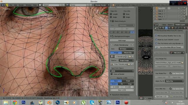Enable Edge Info Angle checkbox
The image size is (188, 105).
(111, 17)
